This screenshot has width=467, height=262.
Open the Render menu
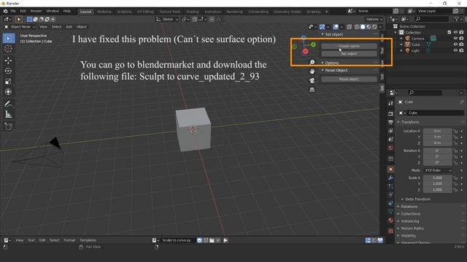pyautogui.click(x=36, y=11)
